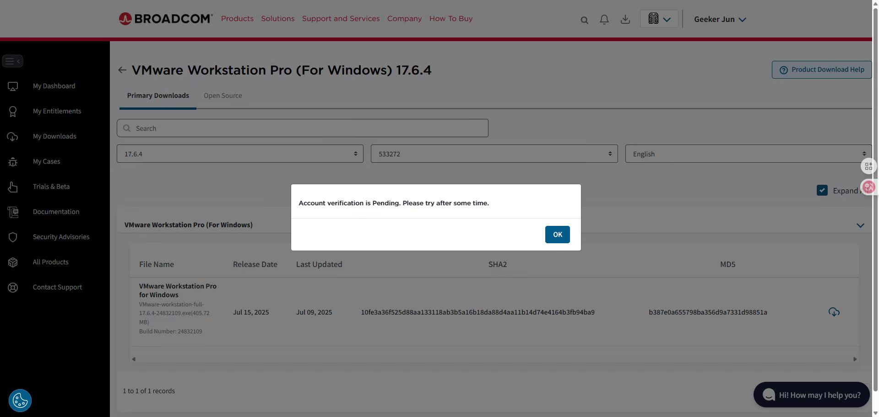The image size is (879, 417).
Task: Open the header download tray icon
Action: coord(625,19)
